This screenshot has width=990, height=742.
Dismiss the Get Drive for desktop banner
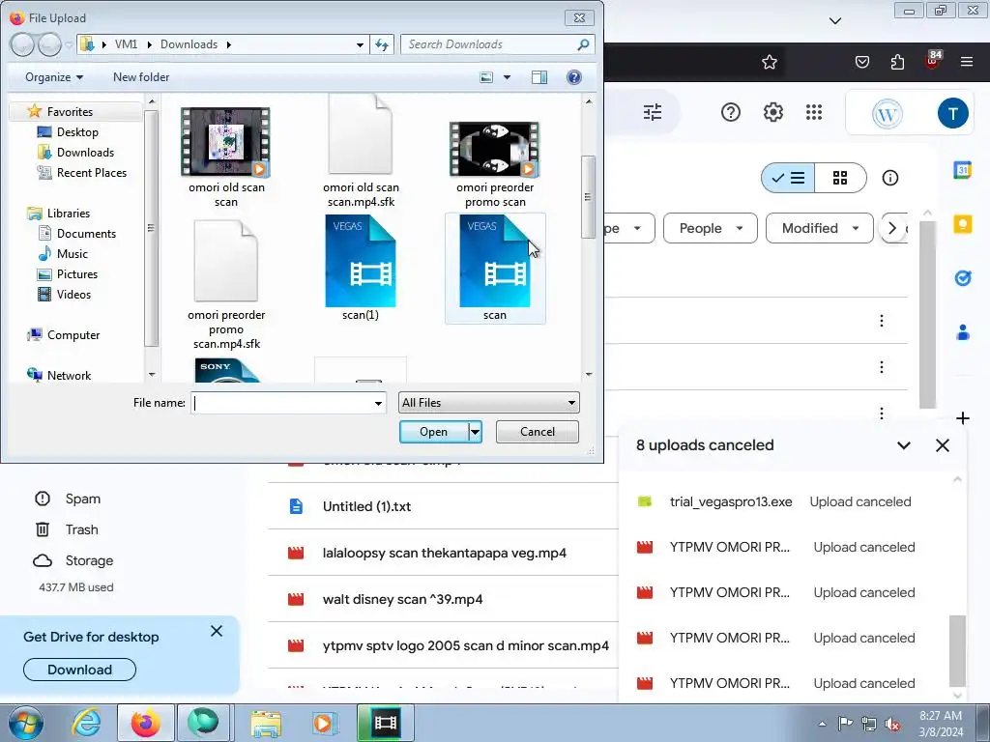217,631
